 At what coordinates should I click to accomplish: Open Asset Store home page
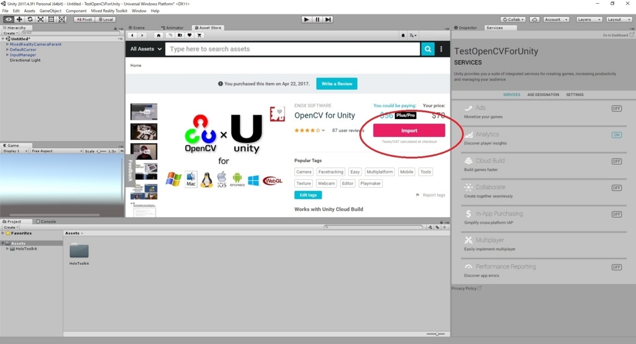pyautogui.click(x=158, y=35)
